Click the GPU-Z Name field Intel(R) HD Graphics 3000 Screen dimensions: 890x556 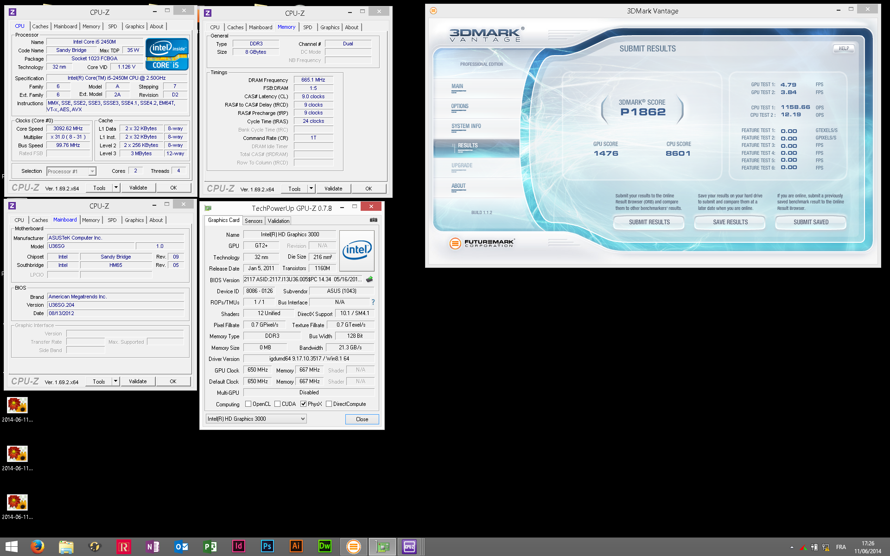pyautogui.click(x=290, y=234)
